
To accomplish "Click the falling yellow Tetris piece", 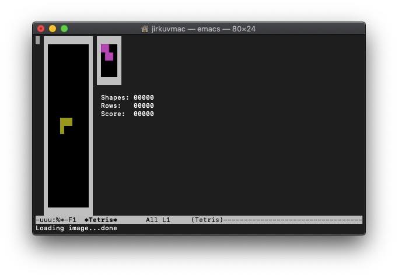I will 67,126.
